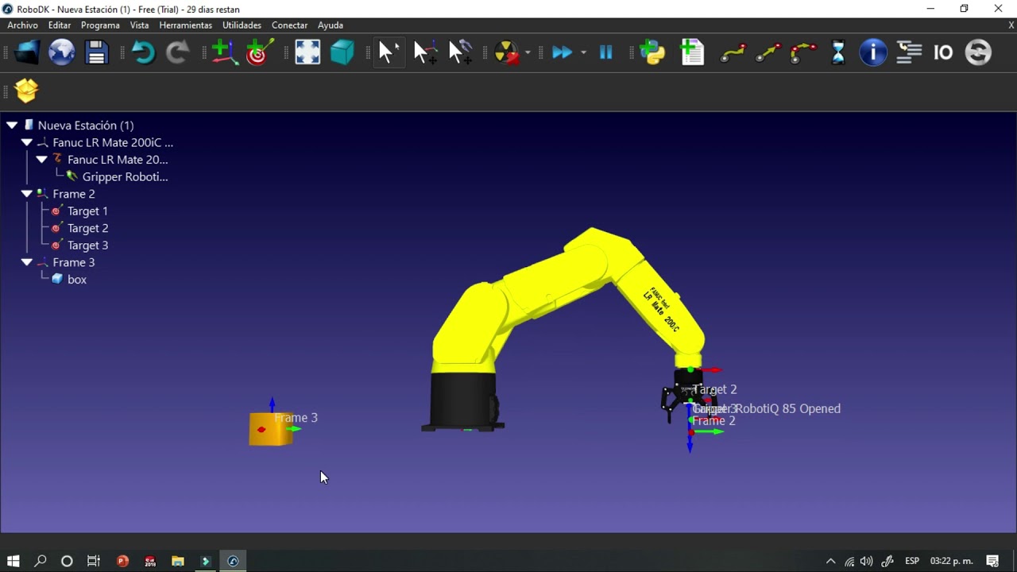Select Target 2 in the tree
Screen dimensions: 1017x572
pos(87,228)
